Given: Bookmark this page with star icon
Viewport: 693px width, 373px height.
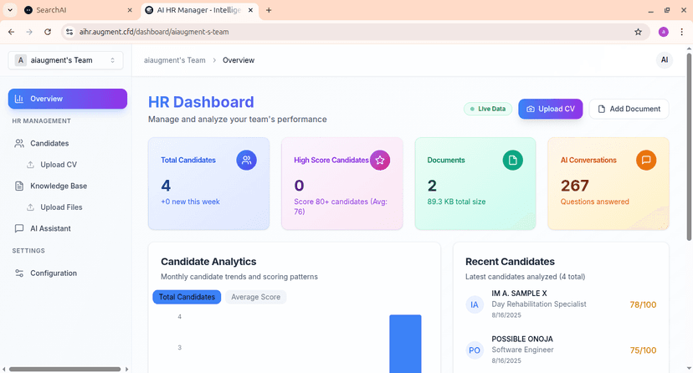Looking at the screenshot, I should pyautogui.click(x=638, y=32).
